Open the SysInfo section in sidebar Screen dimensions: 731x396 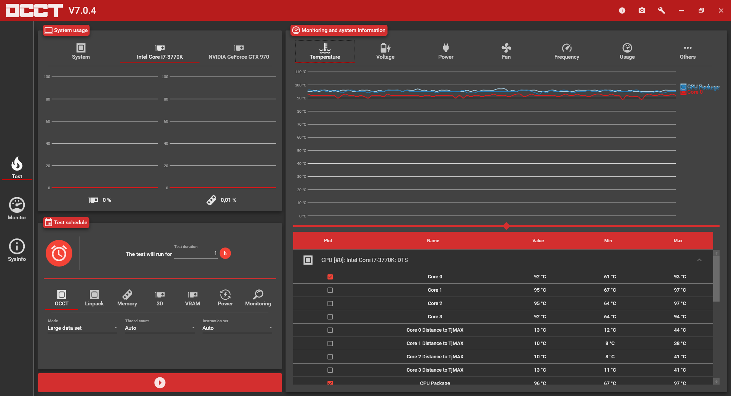(x=17, y=250)
